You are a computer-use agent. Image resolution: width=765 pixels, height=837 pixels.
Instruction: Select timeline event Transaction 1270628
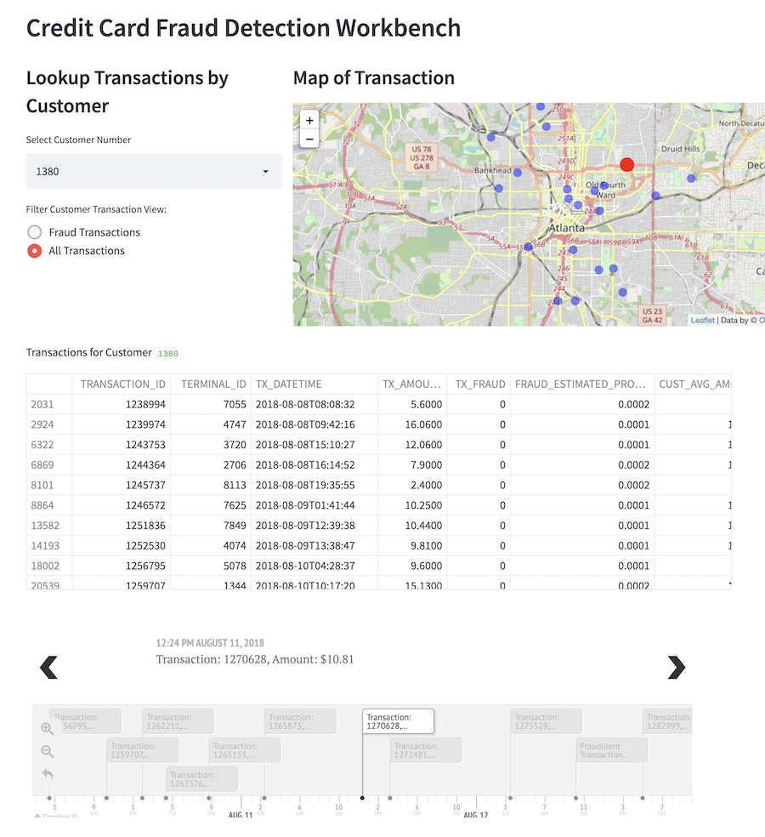click(x=398, y=721)
